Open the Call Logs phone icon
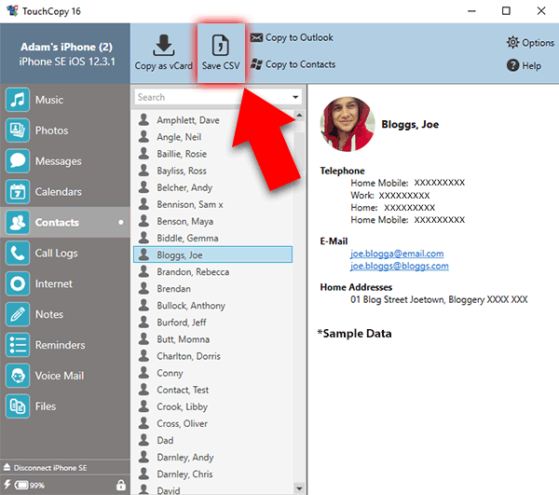 click(x=18, y=253)
